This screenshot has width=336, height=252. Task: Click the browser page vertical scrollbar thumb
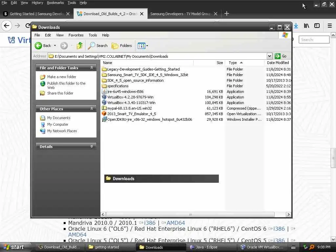333,158
